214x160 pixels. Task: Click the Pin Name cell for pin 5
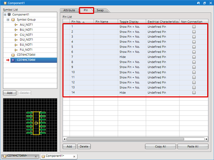click(x=106, y=47)
